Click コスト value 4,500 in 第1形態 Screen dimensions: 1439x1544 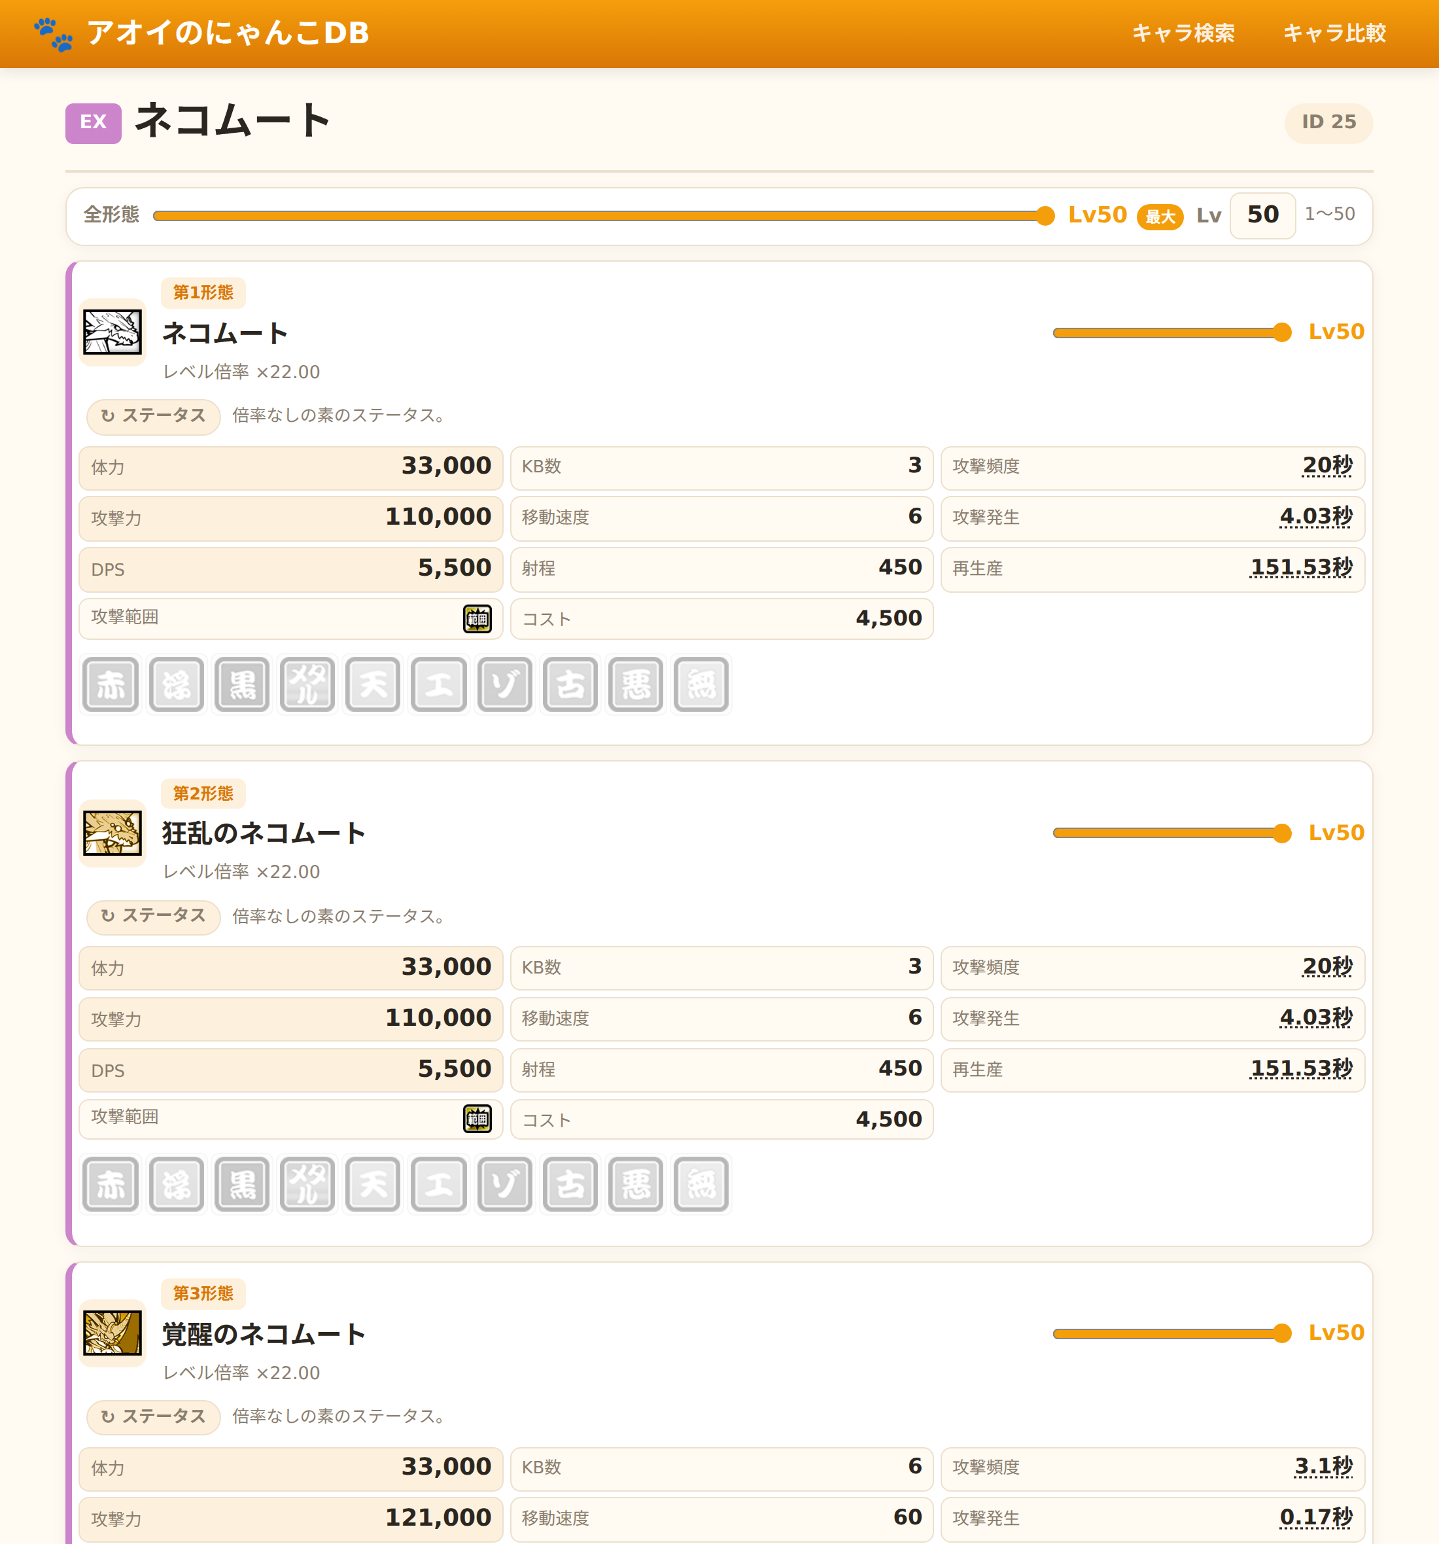[x=889, y=619]
